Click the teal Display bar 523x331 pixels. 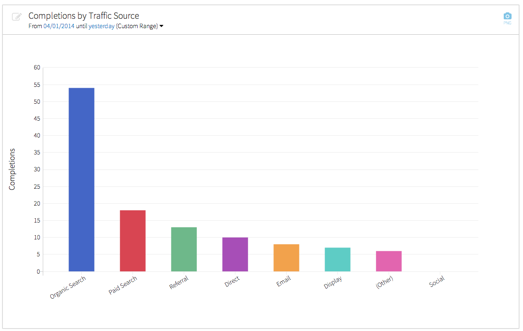pyautogui.click(x=337, y=259)
